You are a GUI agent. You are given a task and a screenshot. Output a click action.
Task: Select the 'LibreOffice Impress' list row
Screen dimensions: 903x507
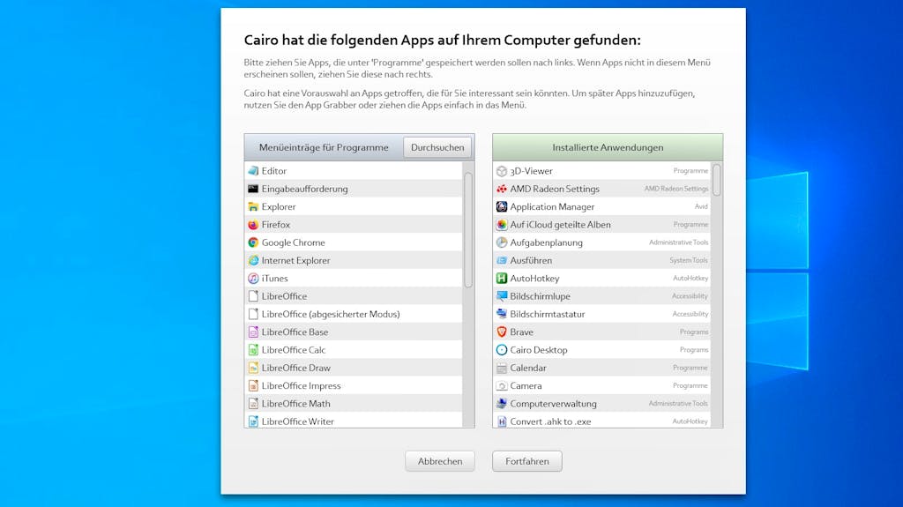click(353, 385)
